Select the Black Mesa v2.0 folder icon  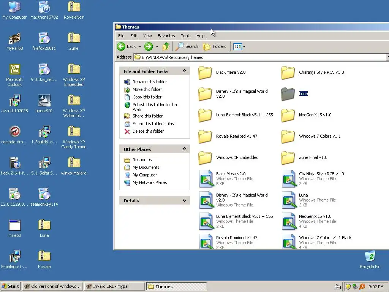coord(205,73)
